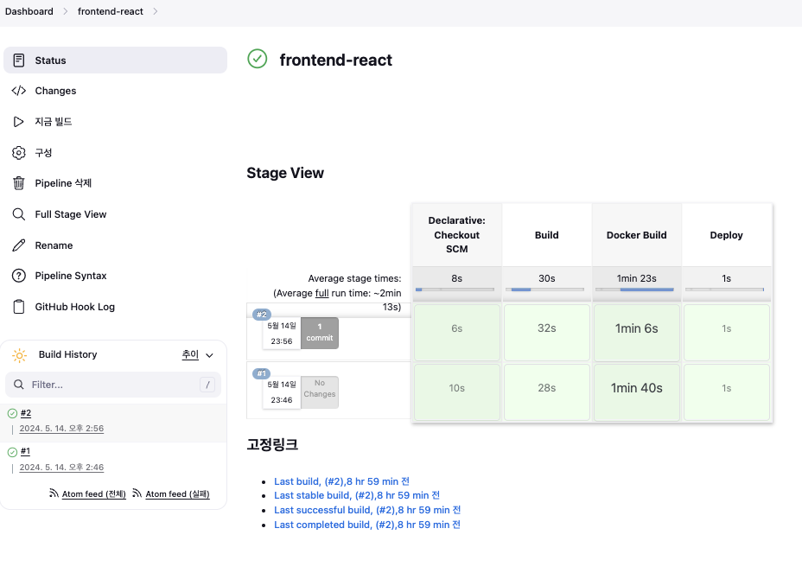Click the magnifier icon for Full Stage View

coord(19,214)
